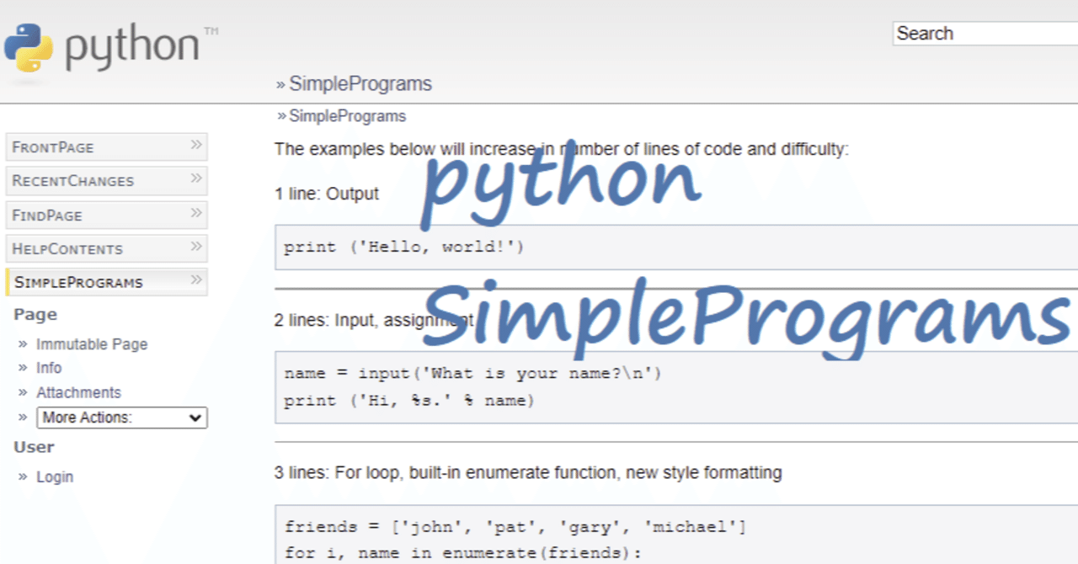Open the More Actions dropdown

(x=122, y=418)
